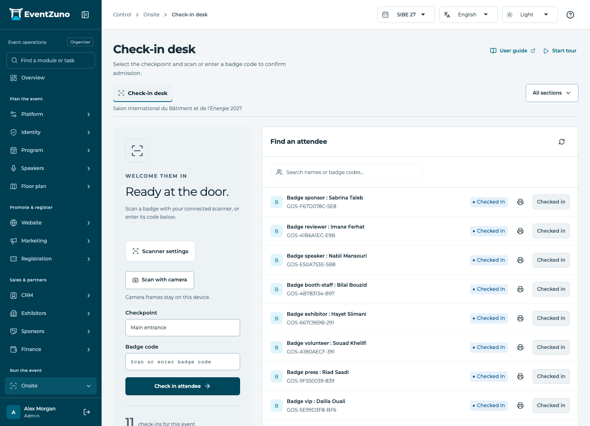Open Finance in the sidebar

[51, 349]
